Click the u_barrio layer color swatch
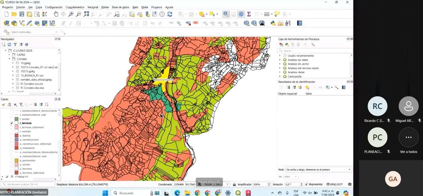Image resolution: width=423 pixels, height=196 pixels. pyautogui.click(x=16, y=136)
